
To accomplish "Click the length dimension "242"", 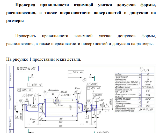I will tap(61, 122).
